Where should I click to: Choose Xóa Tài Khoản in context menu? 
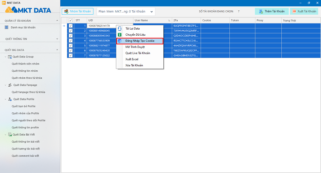pos(134,65)
